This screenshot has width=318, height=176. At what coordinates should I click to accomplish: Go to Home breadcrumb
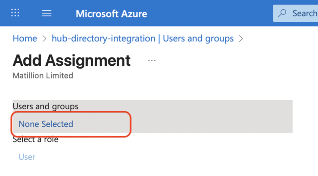point(25,38)
